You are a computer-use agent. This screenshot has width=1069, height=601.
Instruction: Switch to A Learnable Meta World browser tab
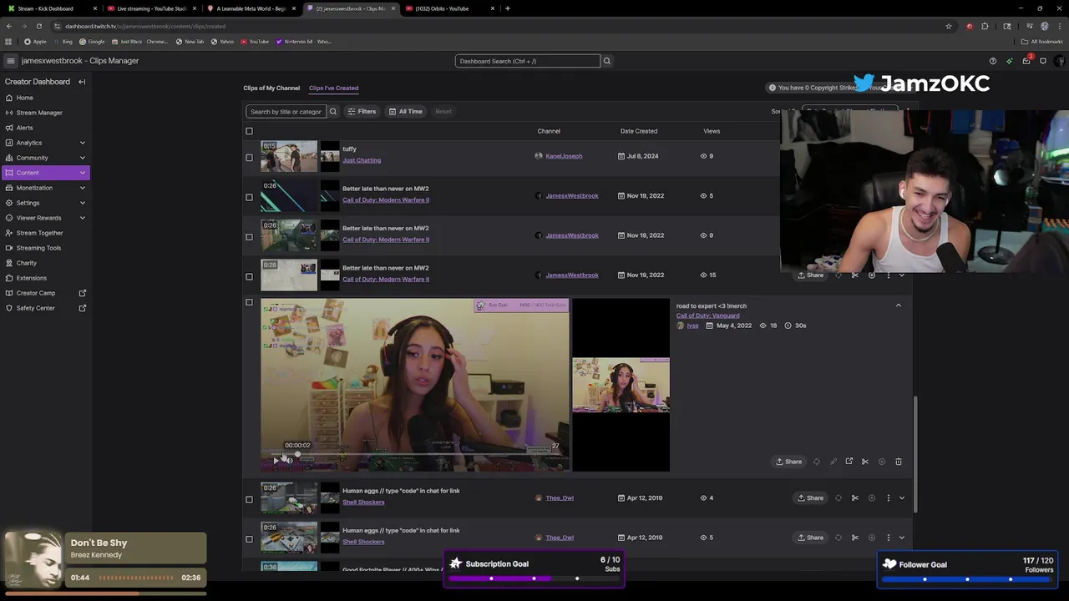tap(251, 8)
